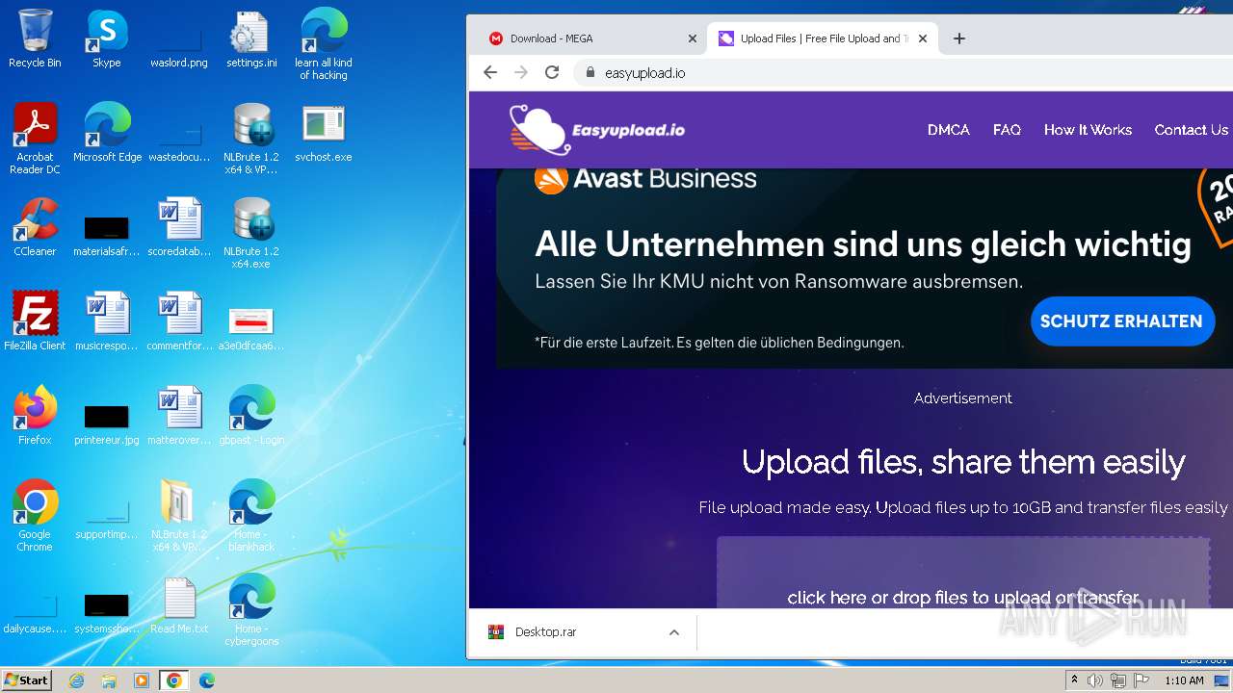
Task: Select the systemssho… file icon
Action: [107, 614]
